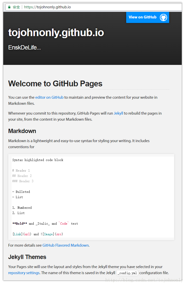Click the '# Header 1' code line
Viewport: 186px width, 285px height.
tap(21, 171)
